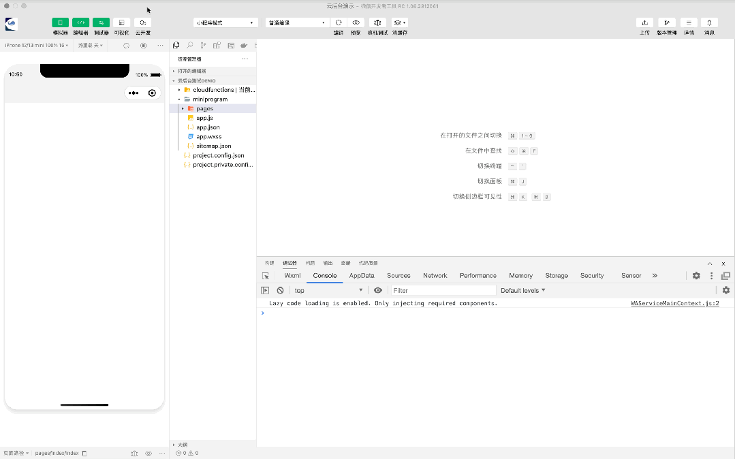Image resolution: width=735 pixels, height=459 pixels.
Task: Open the 小程序模式 mode dropdown
Action: tap(225, 22)
